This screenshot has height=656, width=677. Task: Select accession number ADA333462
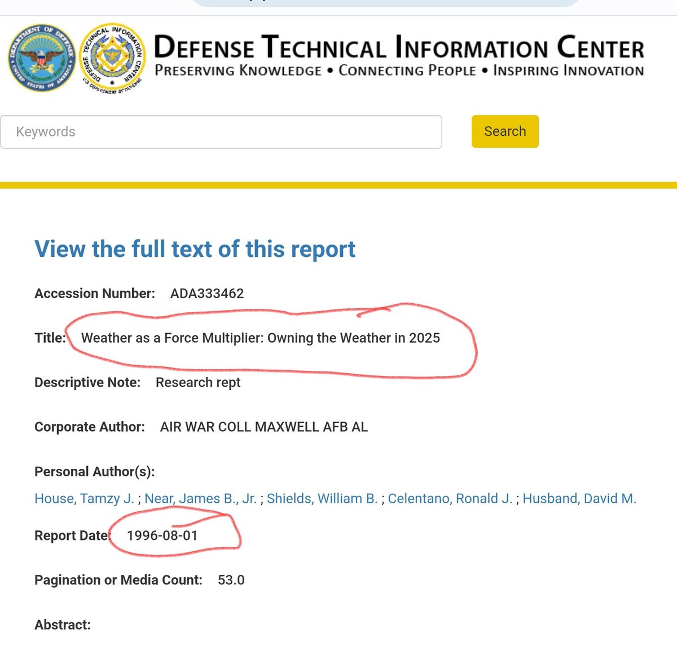pos(207,294)
